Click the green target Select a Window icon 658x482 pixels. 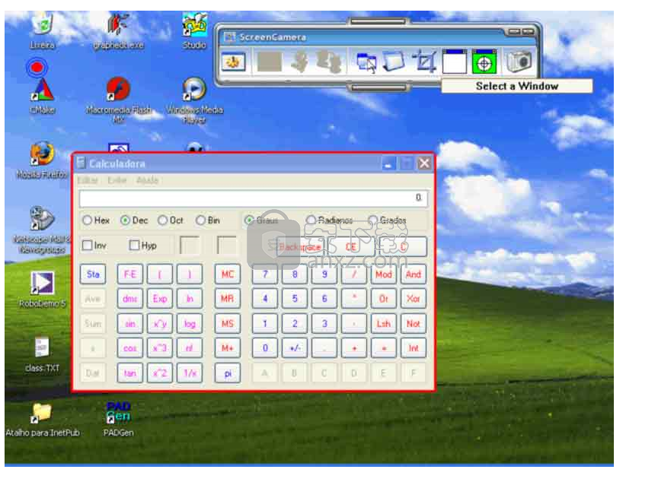(x=484, y=62)
